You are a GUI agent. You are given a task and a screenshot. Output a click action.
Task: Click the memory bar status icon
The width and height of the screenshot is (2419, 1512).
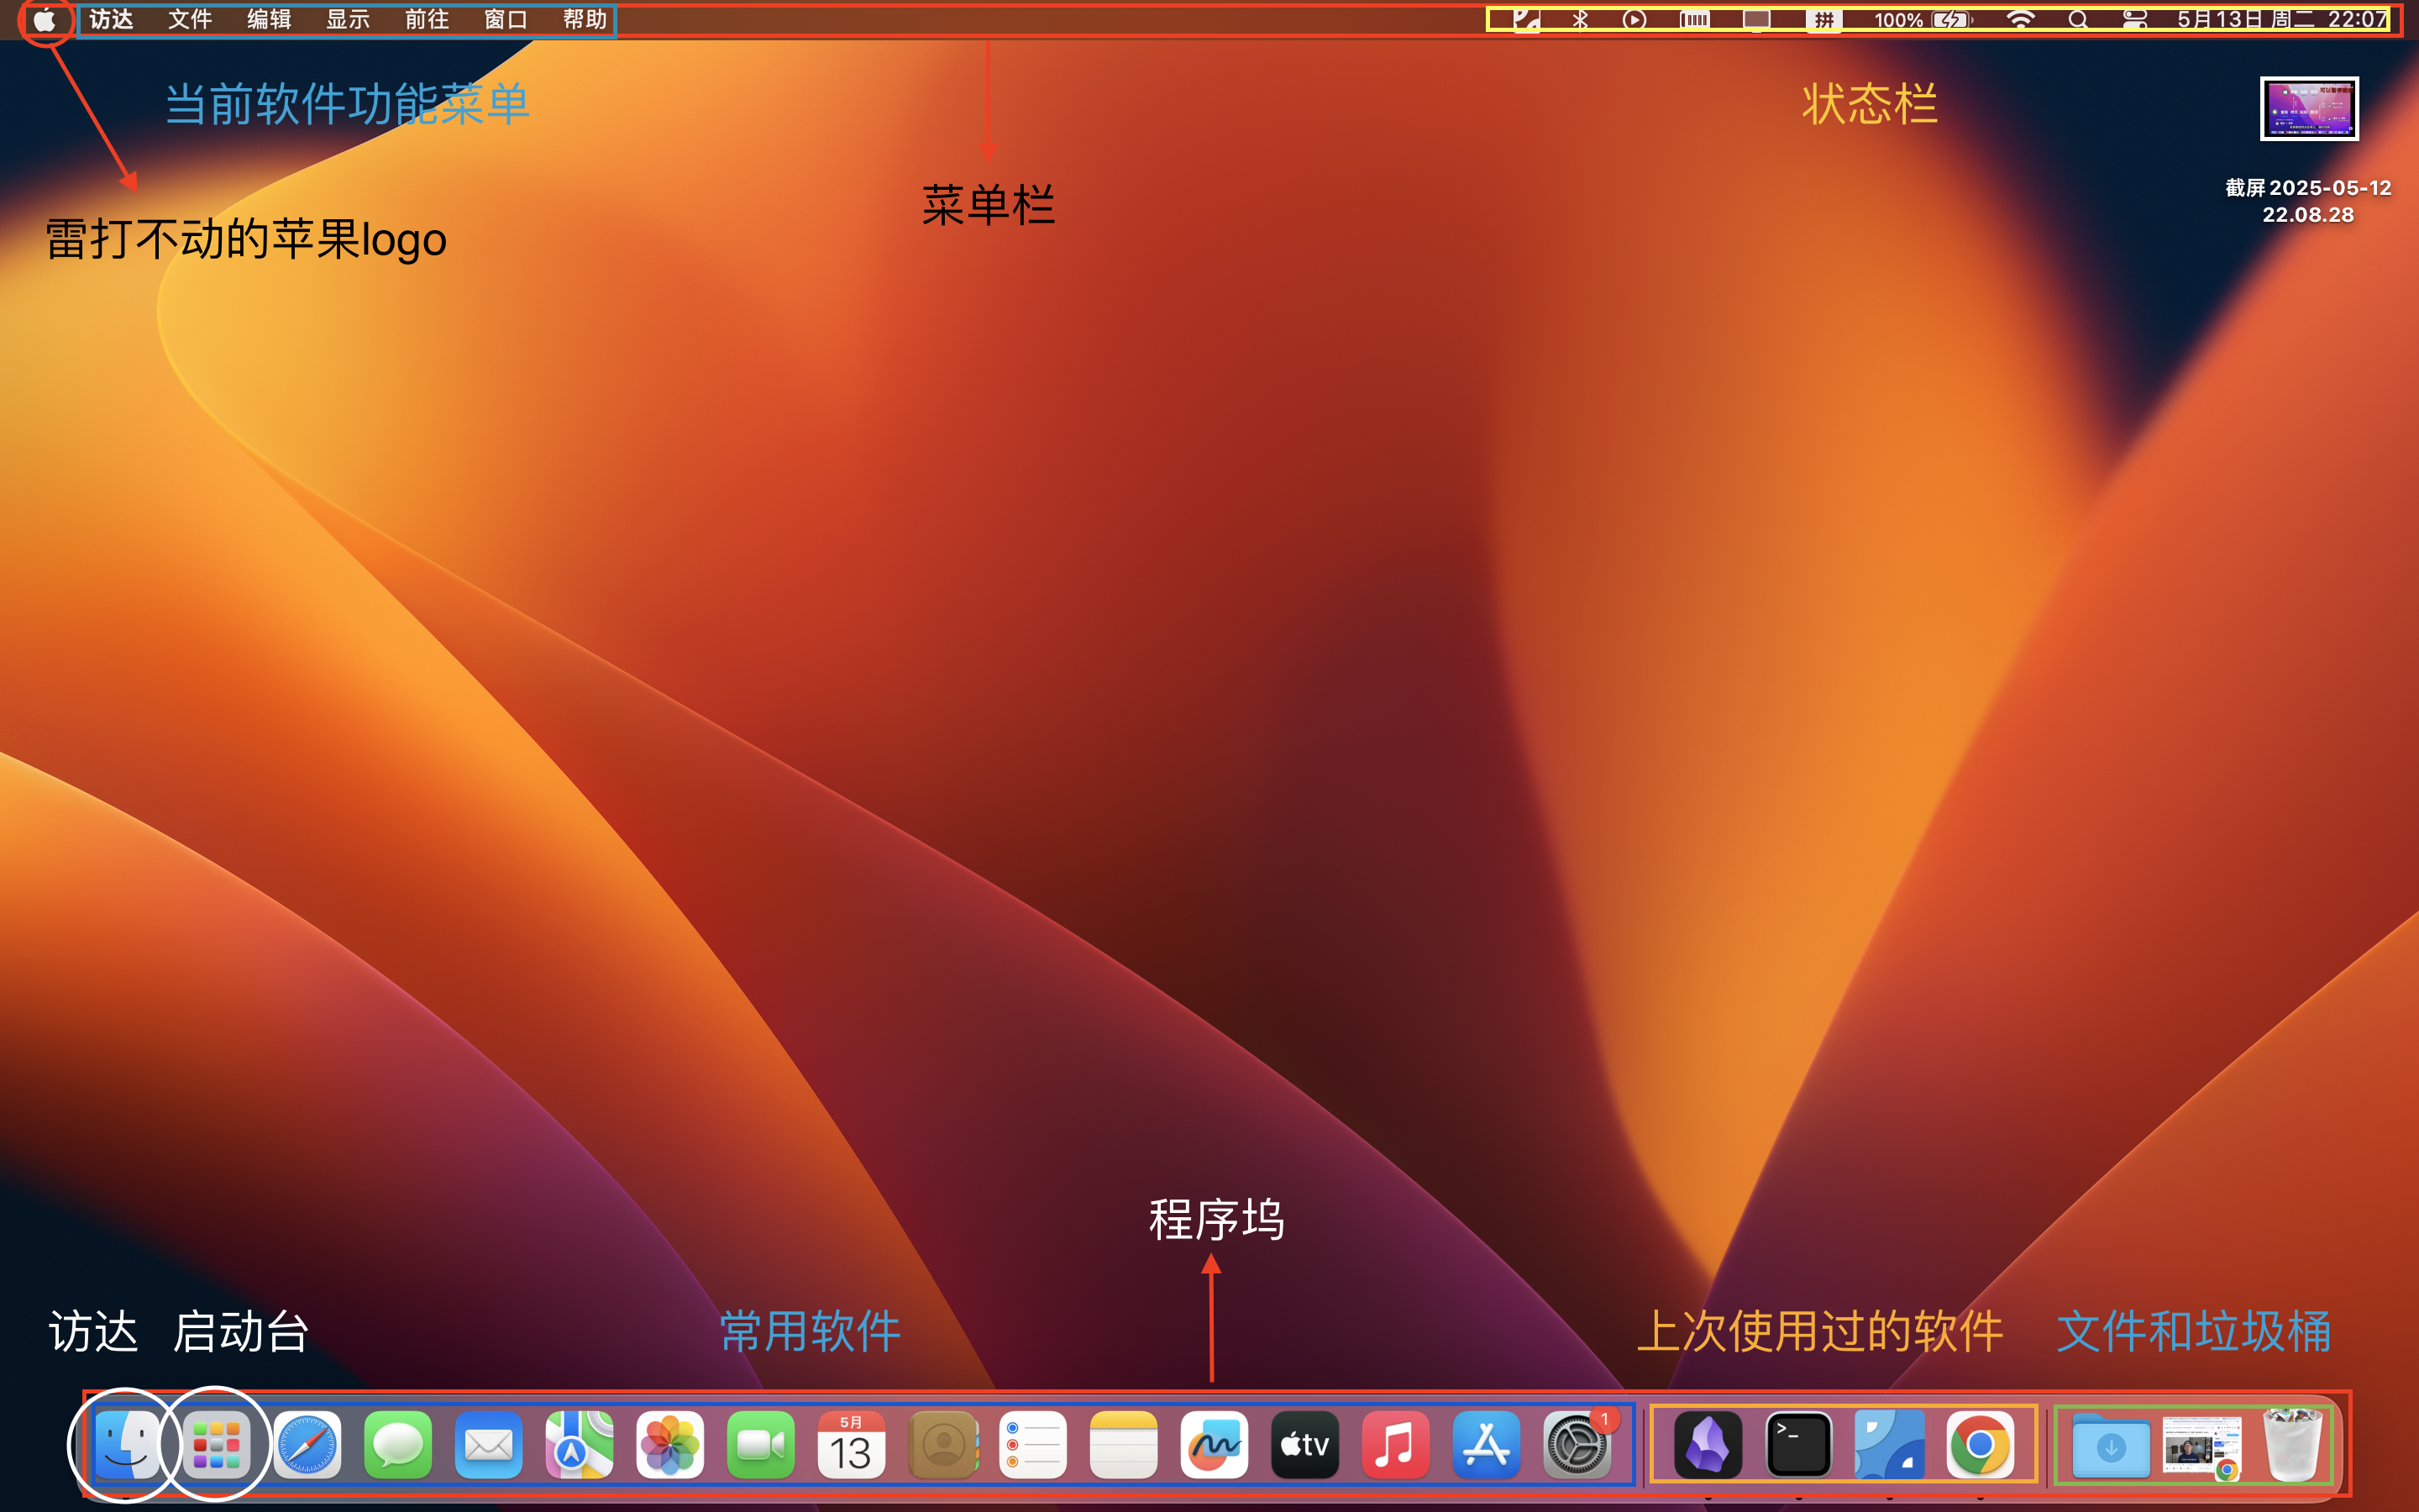pos(1694,20)
